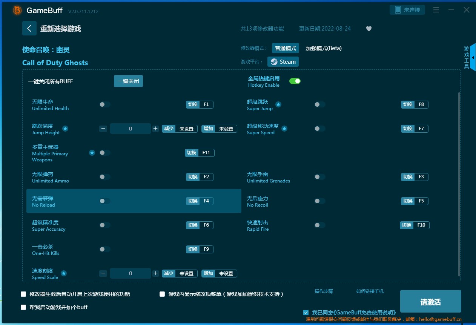Enable No Reload switch
The width and height of the screenshot is (476, 325).
tap(105, 201)
